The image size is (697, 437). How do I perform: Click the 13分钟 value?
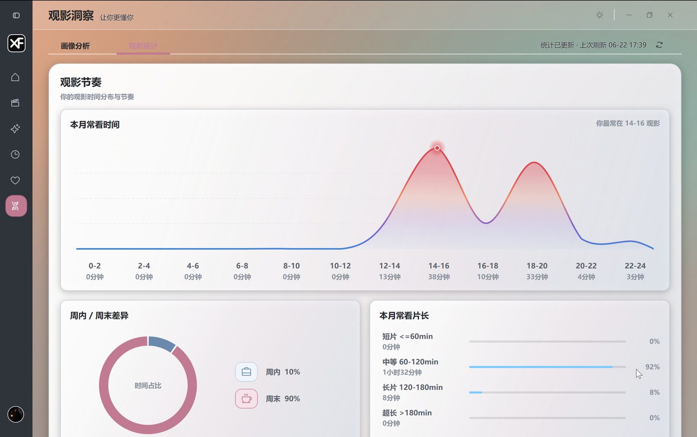point(389,277)
